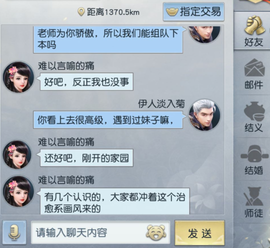This screenshot has width=270, height=248.
Task: Tap the microphone voice input icon
Action: [x=14, y=232]
